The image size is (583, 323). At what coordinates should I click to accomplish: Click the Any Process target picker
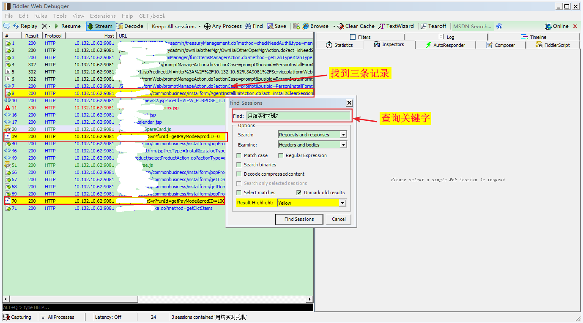coord(223,26)
